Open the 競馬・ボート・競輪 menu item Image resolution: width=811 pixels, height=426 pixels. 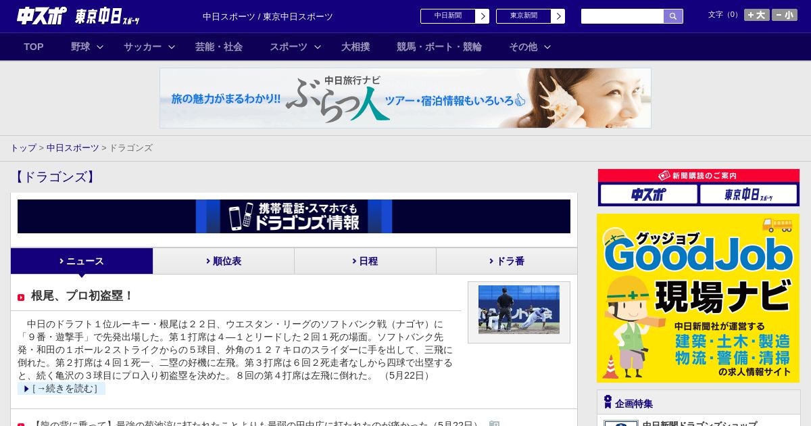[439, 47]
